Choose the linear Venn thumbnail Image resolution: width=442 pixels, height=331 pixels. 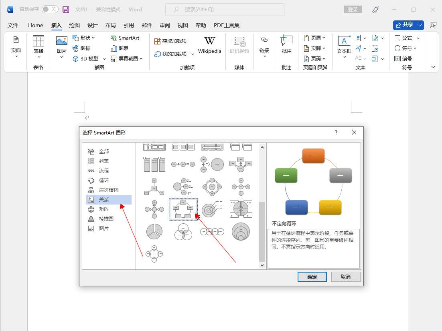(x=212, y=232)
